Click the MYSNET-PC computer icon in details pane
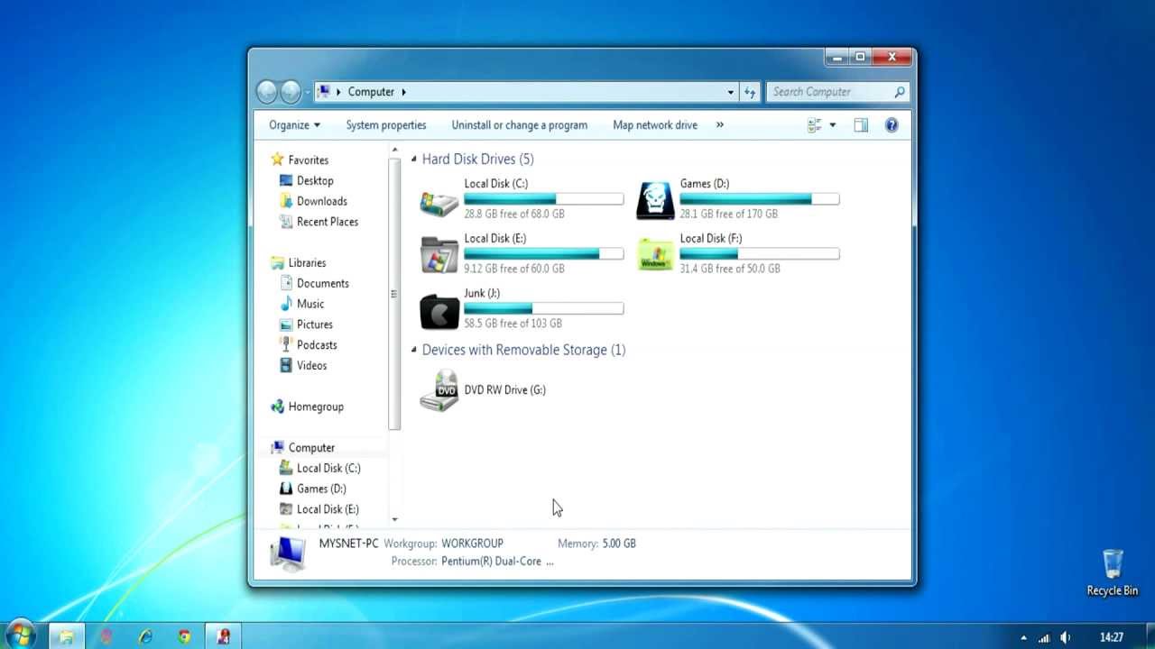Image resolution: width=1155 pixels, height=649 pixels. 289,553
